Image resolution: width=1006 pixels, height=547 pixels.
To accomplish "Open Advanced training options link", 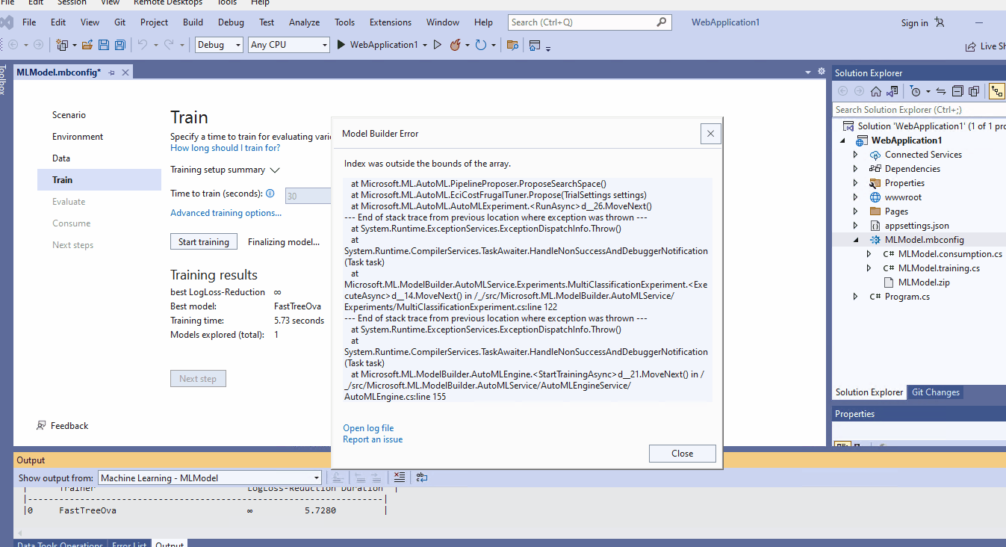I will point(226,213).
